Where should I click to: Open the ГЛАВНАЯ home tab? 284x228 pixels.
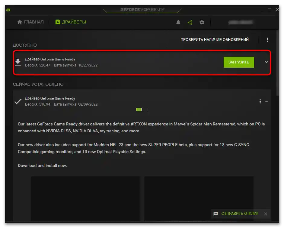tap(30, 22)
